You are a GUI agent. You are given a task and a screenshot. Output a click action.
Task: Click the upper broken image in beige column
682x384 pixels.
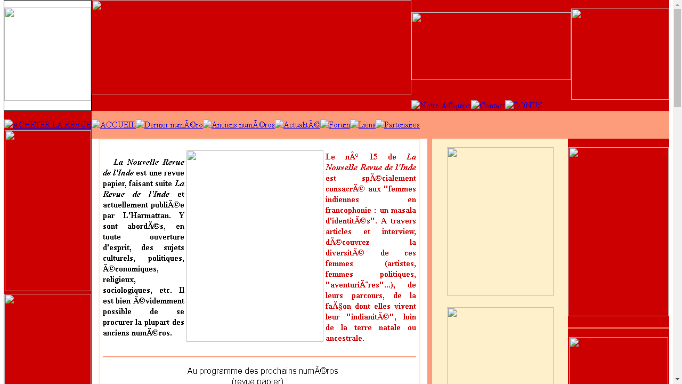click(500, 221)
